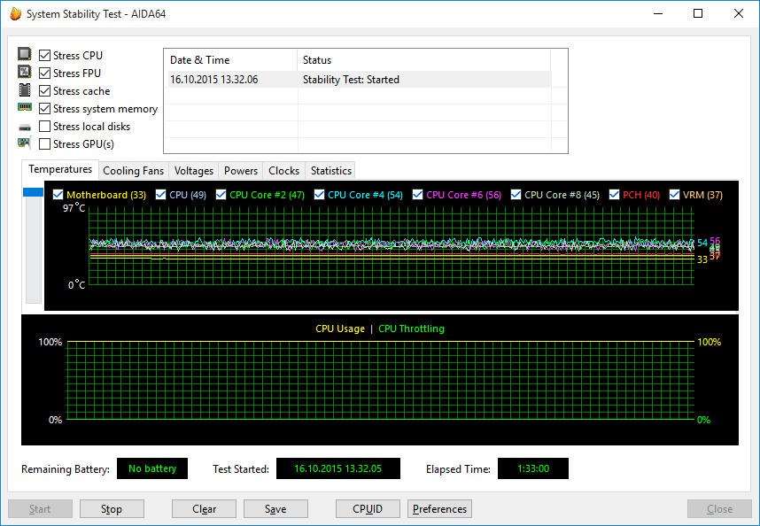This screenshot has width=760, height=526.
Task: Save the stability test results
Action: pyautogui.click(x=275, y=509)
